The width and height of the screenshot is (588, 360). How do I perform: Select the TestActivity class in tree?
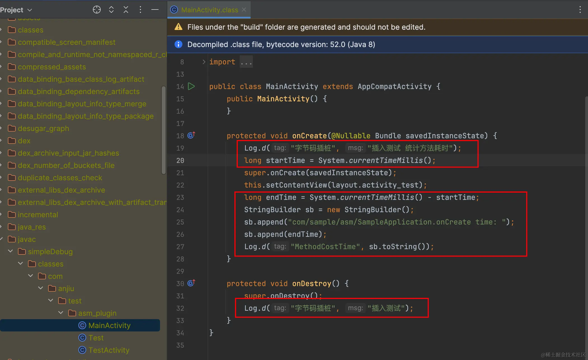click(x=109, y=350)
